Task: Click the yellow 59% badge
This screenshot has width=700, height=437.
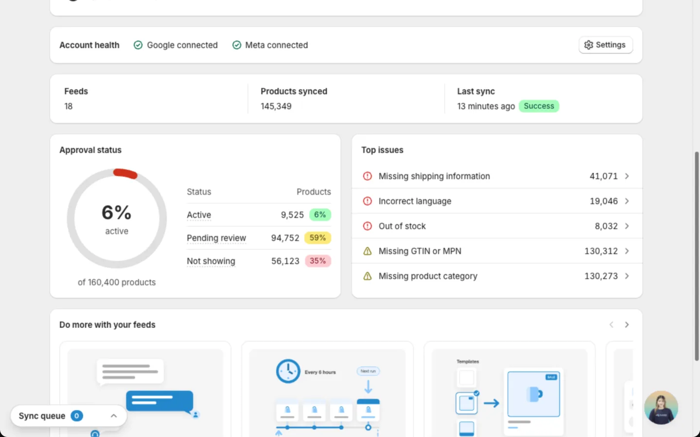Action: tap(317, 238)
